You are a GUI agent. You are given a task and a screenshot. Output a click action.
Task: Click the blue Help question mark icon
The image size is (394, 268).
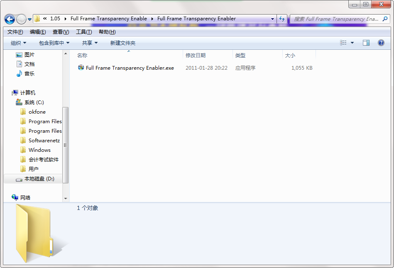point(381,43)
